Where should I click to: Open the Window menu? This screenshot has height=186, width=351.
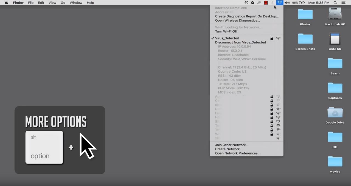(x=76, y=3)
